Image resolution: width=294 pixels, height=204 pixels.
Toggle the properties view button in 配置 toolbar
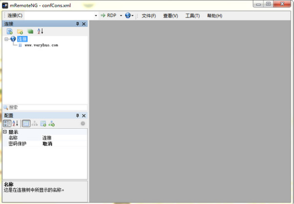pyautogui.click(x=26, y=123)
